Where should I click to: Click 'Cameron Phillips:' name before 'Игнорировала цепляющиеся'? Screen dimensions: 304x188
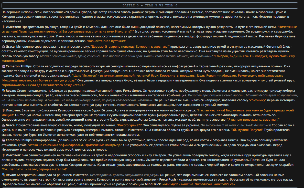[19, 140]
